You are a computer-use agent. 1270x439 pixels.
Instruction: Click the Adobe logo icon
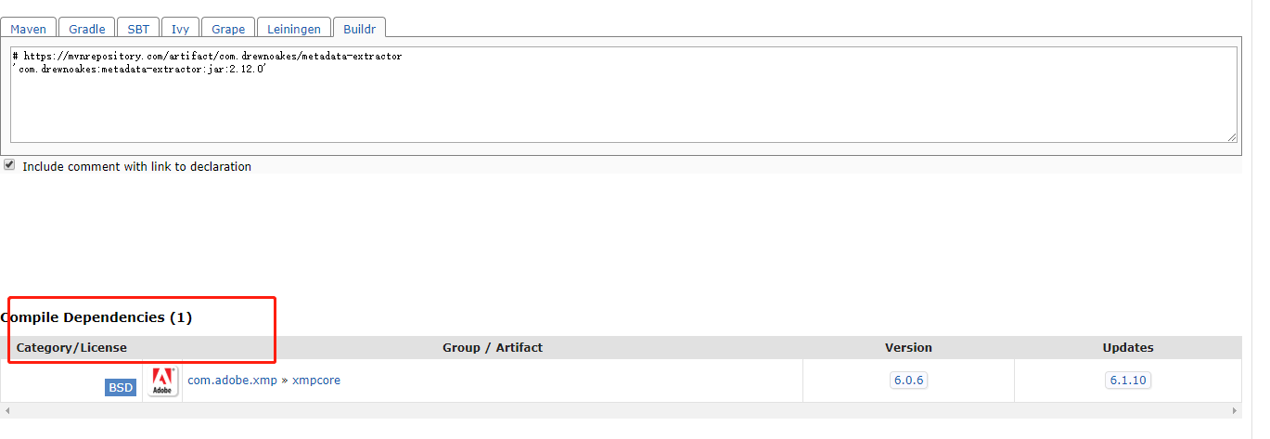[x=163, y=381]
